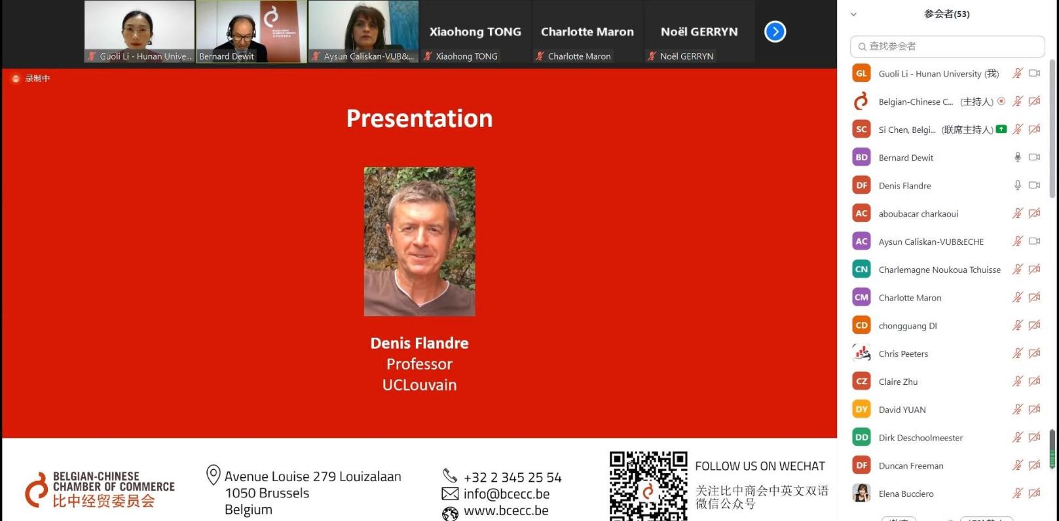Click the microphone icon beside Denis Flandre
This screenshot has height=521, width=1059.
[1017, 185]
